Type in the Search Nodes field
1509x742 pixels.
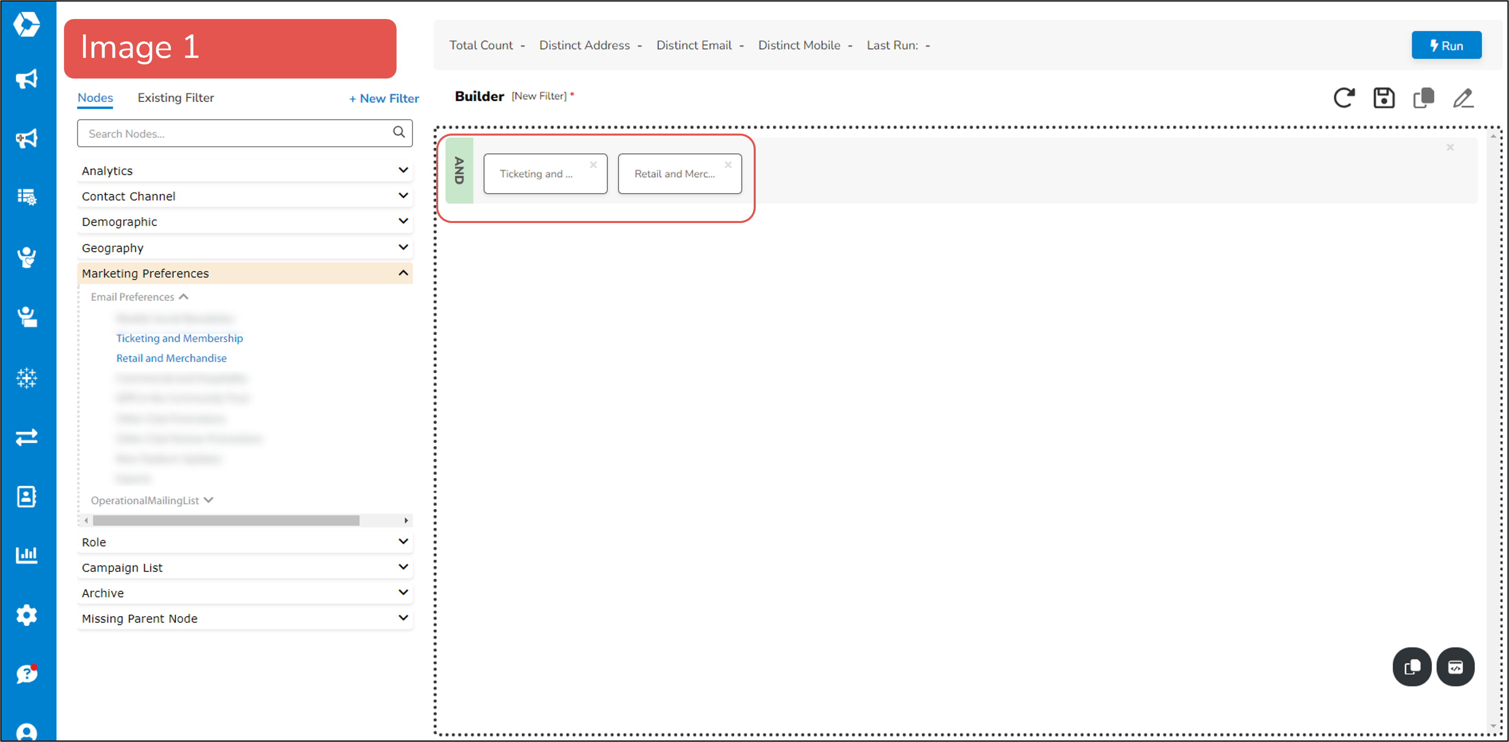234,133
